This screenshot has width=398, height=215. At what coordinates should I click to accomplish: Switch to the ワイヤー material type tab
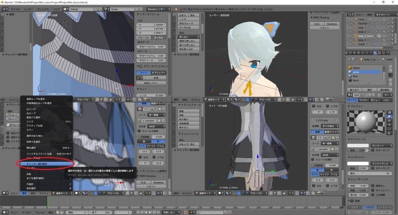click(x=363, y=100)
